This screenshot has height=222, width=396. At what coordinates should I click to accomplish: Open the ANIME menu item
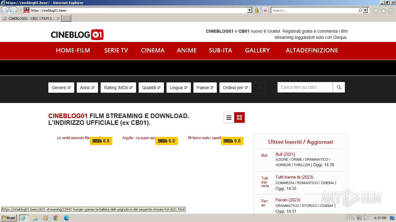(187, 50)
